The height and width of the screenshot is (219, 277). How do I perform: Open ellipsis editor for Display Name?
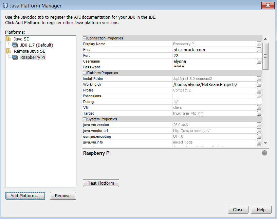pos(259,44)
